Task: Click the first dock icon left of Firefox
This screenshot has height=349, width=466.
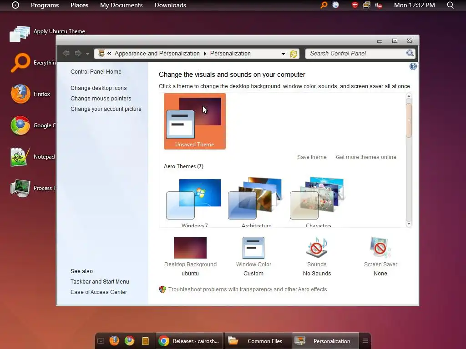Action: (x=101, y=341)
